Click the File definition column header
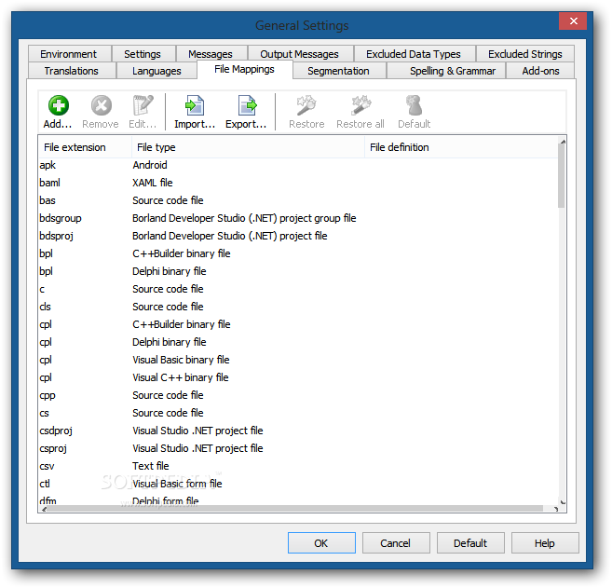Screen dimensions: 612x588 [x=460, y=147]
